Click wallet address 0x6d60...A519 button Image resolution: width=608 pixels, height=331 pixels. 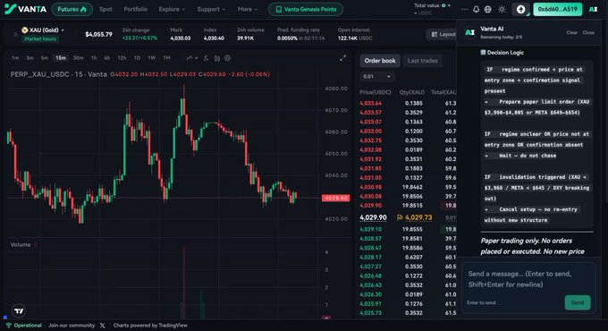pyautogui.click(x=557, y=9)
